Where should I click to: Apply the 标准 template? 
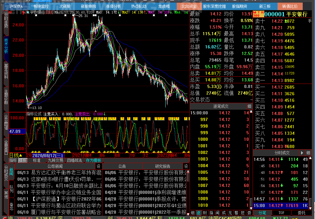(37, 160)
